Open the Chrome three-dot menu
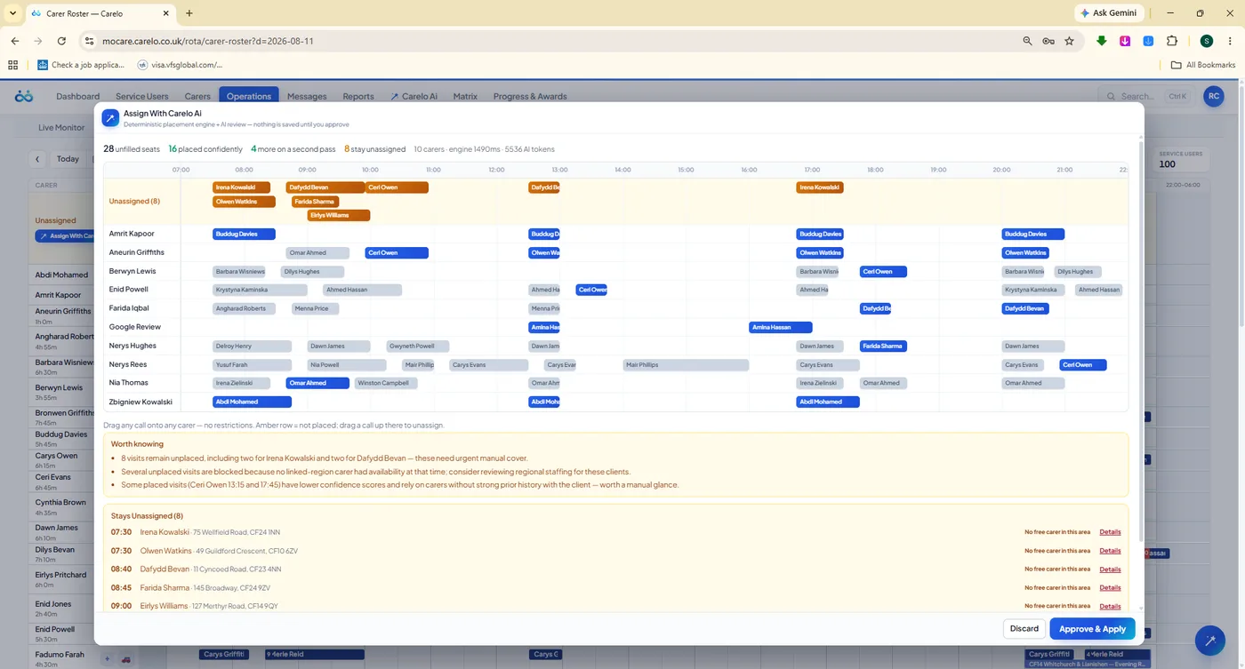The image size is (1245, 669). pyautogui.click(x=1229, y=41)
